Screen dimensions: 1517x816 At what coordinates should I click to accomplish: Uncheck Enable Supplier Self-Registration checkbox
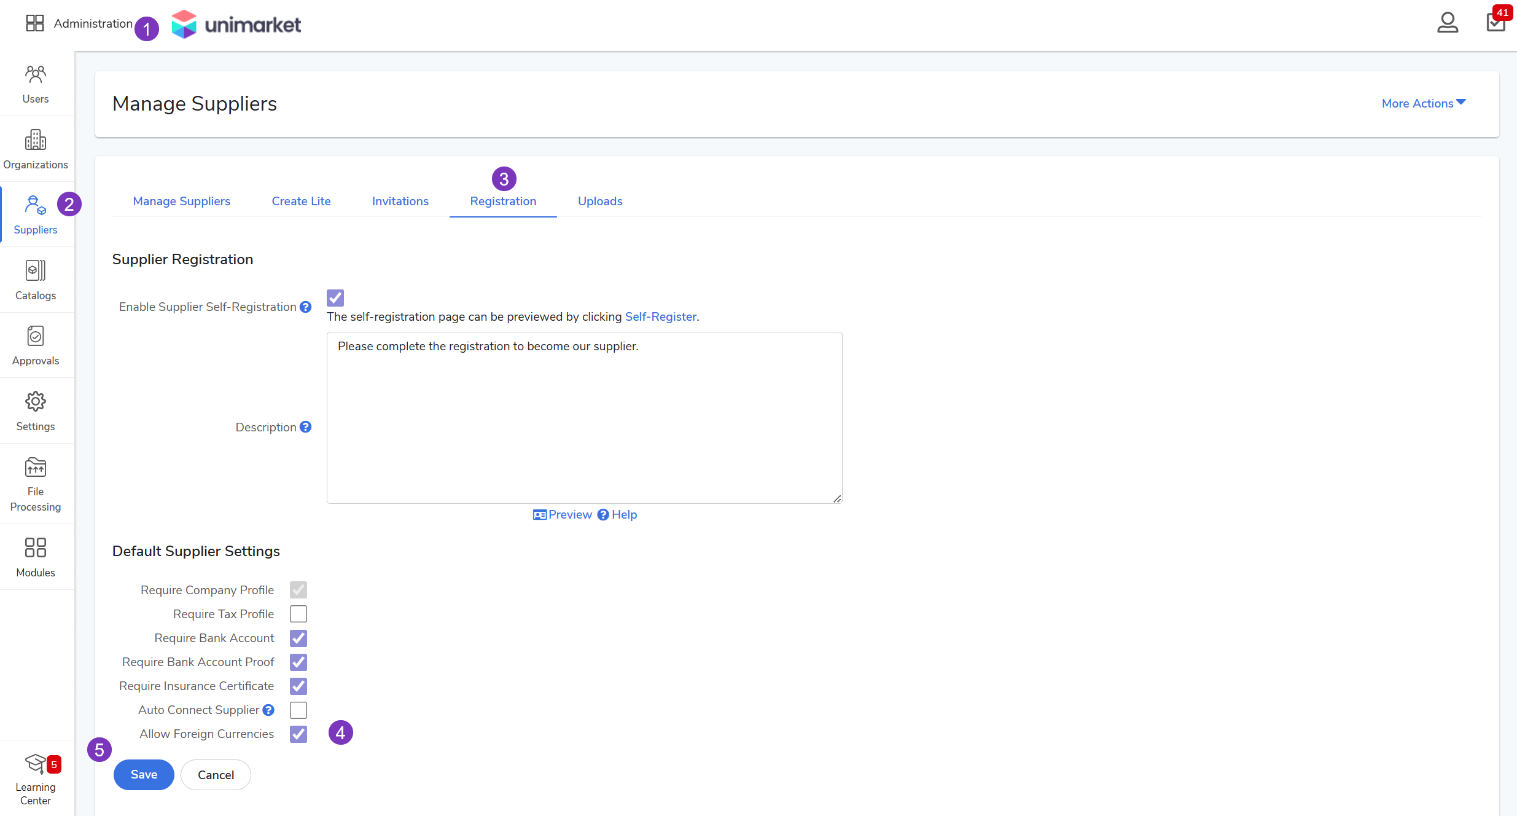[335, 298]
